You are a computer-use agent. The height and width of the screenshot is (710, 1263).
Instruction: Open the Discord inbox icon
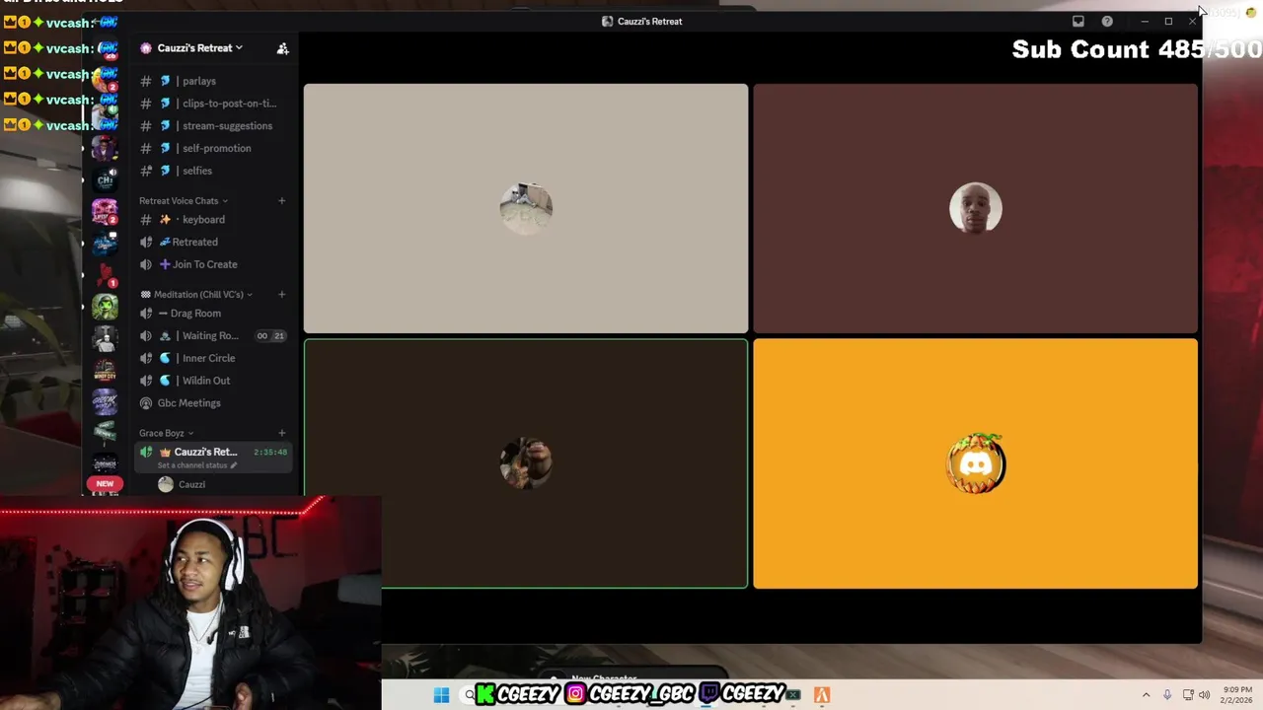point(1078,21)
